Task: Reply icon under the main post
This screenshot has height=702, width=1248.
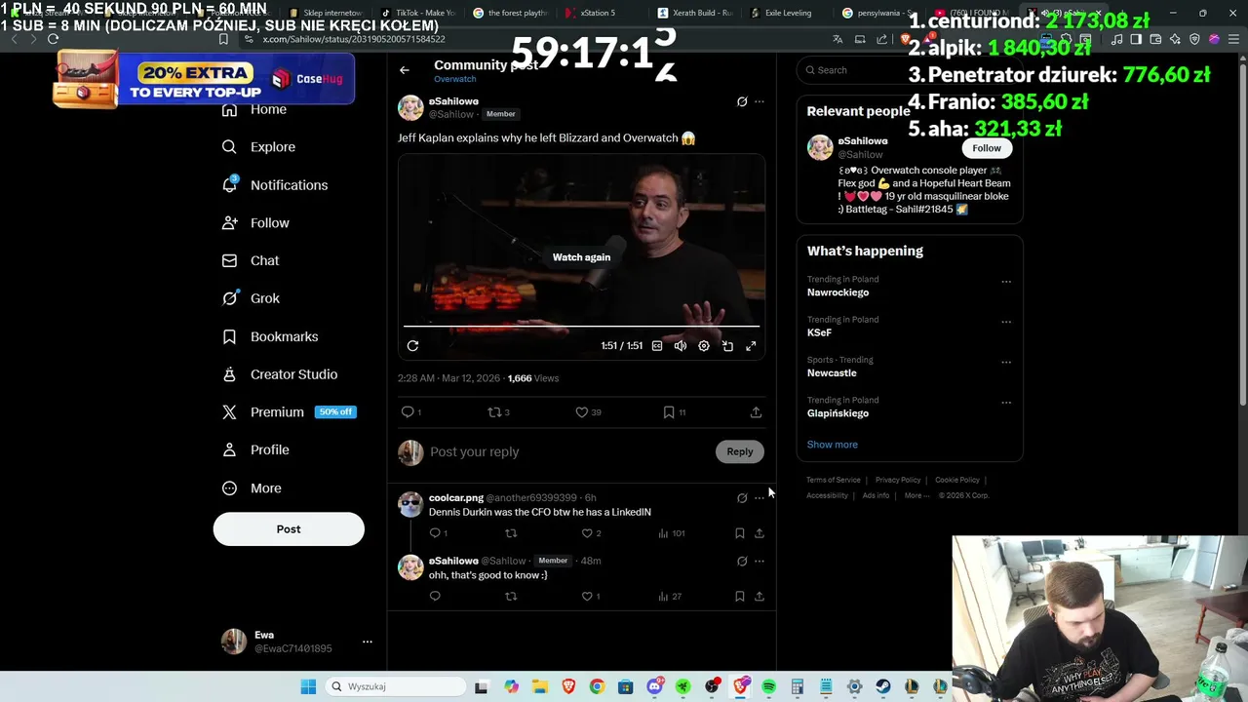Action: tap(408, 412)
